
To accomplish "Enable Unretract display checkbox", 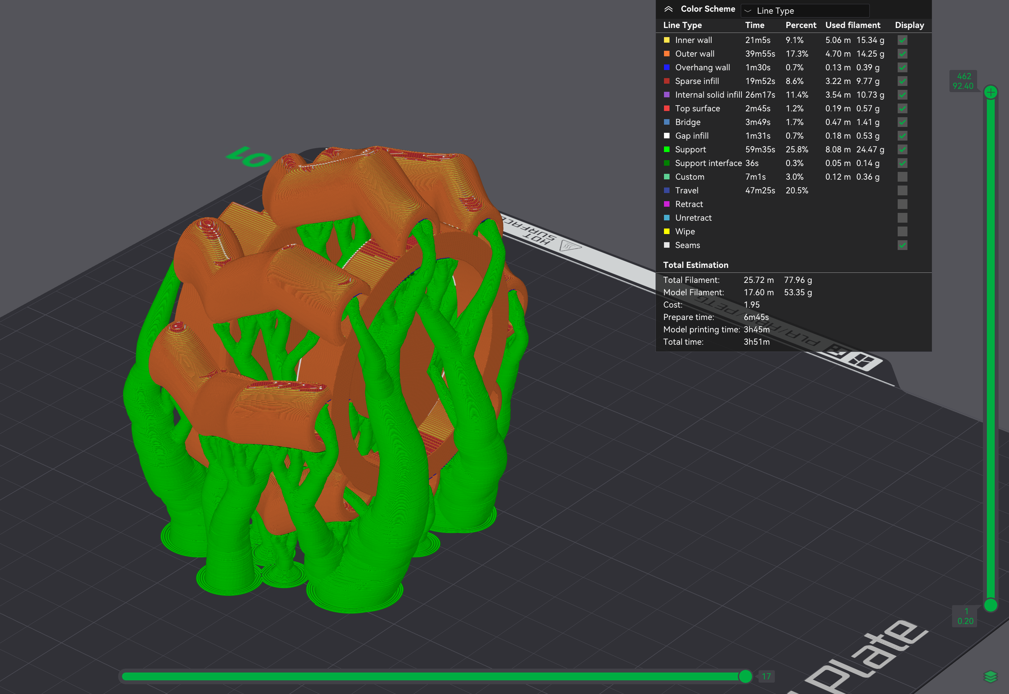I will (903, 218).
